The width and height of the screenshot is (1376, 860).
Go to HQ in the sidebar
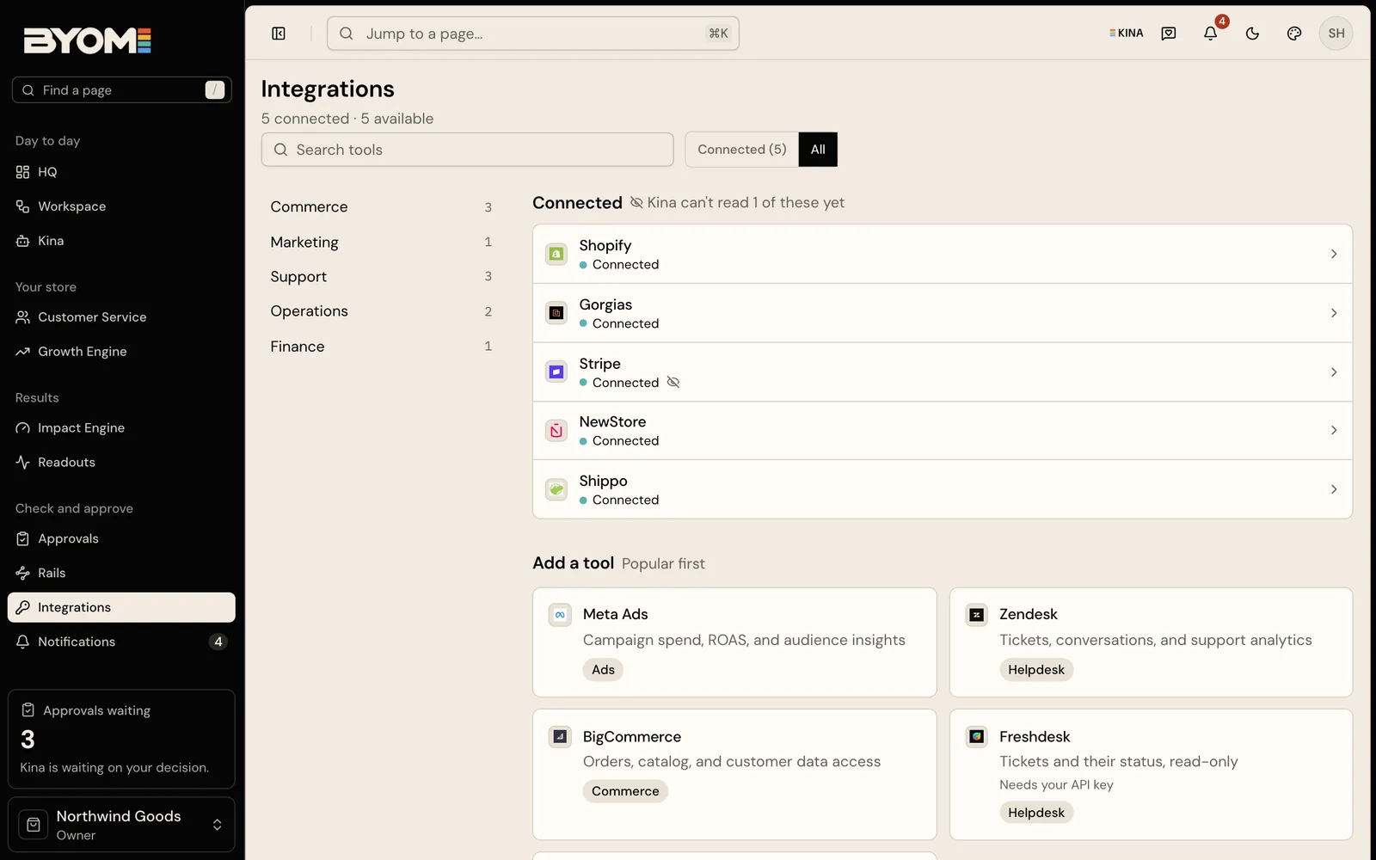[x=121, y=172]
